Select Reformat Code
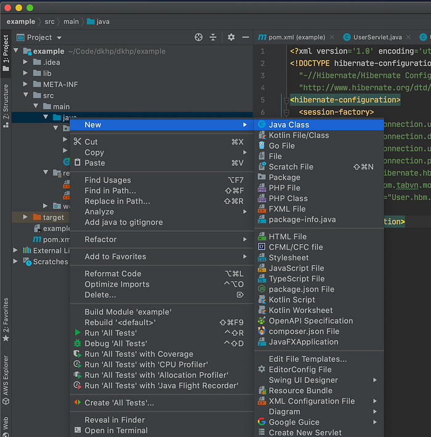431x437 pixels. (x=161, y=274)
